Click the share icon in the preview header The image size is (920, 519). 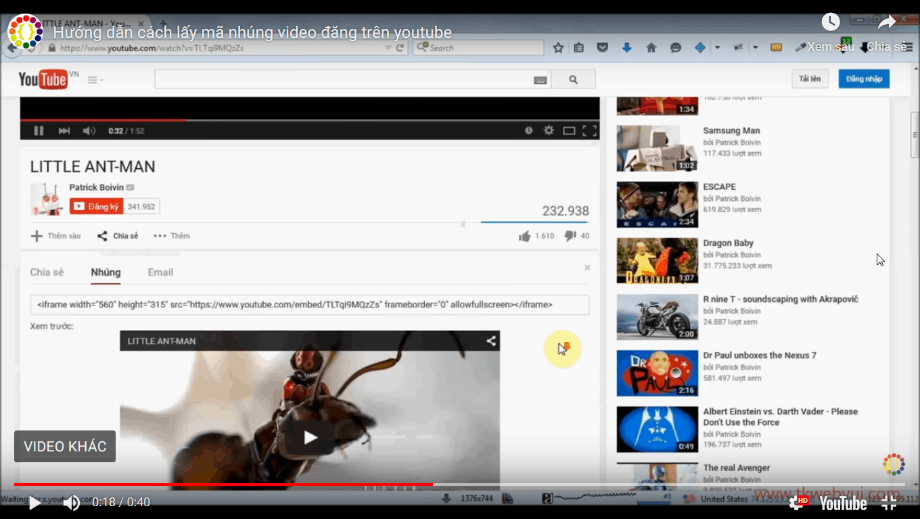click(x=491, y=341)
